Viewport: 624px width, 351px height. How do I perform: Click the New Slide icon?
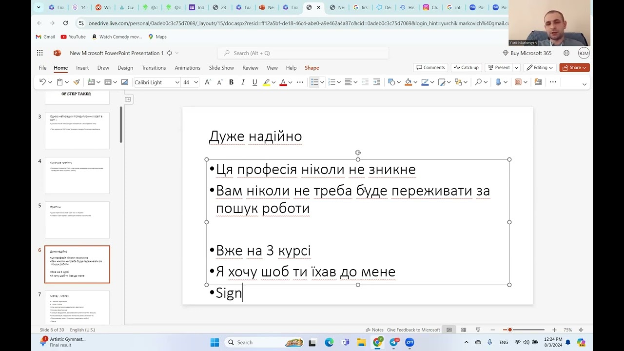(91, 82)
